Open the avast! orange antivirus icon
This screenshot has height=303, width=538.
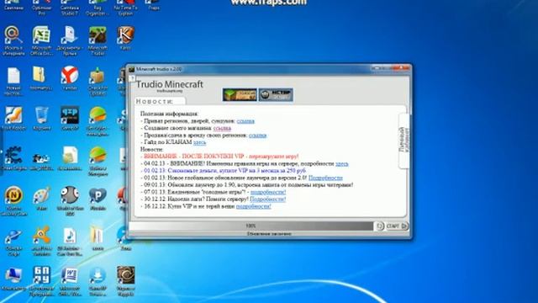pyautogui.click(x=41, y=236)
